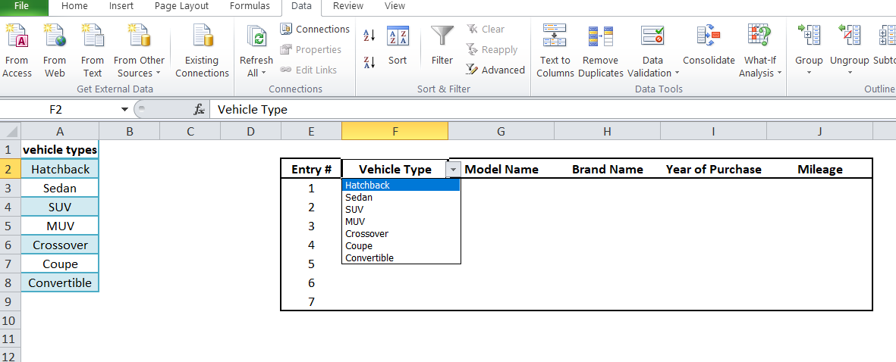Expand Ungroup dropdown arrow
Screen dimensions: 896x362
[x=849, y=73]
